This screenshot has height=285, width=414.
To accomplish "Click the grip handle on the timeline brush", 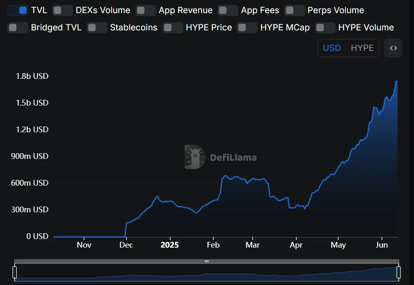I will pos(206,261).
